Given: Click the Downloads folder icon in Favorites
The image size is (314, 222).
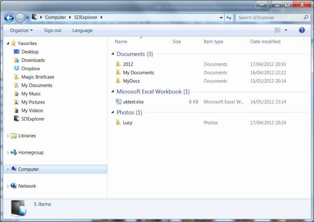Looking at the screenshot, I should click(16, 60).
